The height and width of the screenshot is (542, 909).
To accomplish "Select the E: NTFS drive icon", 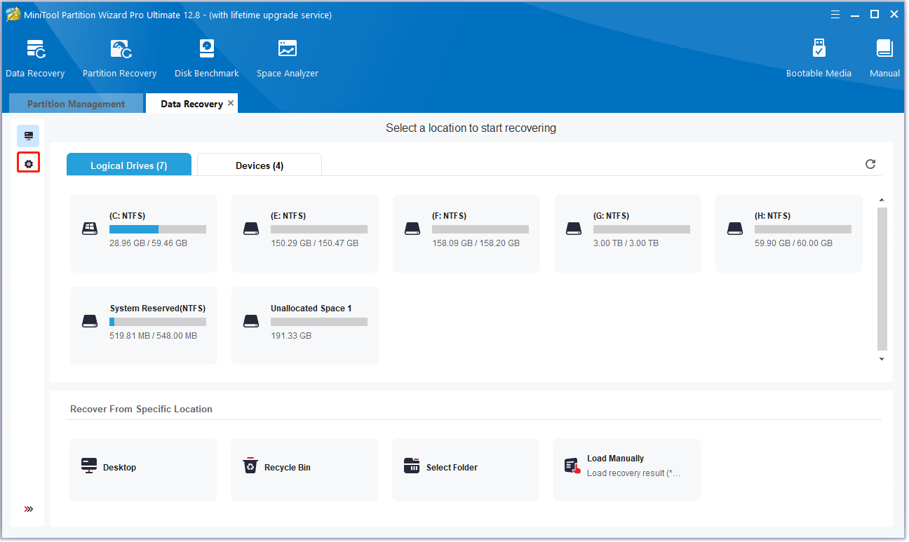I will 251,229.
